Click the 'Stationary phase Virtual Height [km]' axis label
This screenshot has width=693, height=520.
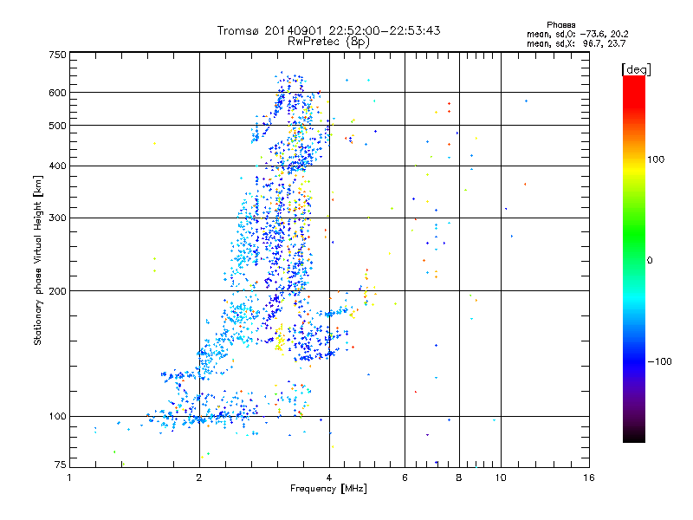pyautogui.click(x=38, y=260)
